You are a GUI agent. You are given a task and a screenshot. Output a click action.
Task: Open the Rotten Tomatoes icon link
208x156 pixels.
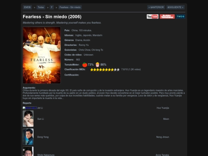click(x=167, y=17)
